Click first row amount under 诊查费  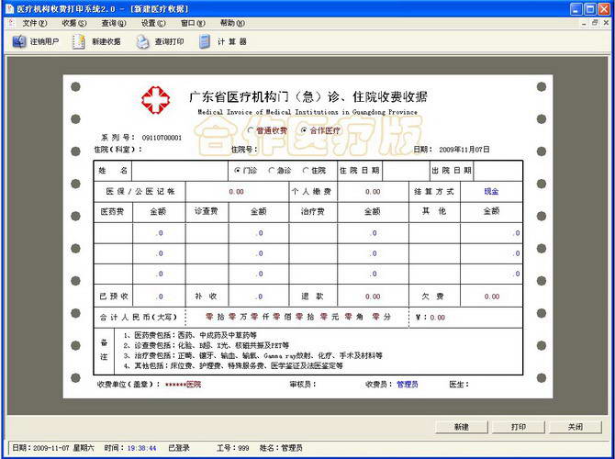pyautogui.click(x=259, y=233)
